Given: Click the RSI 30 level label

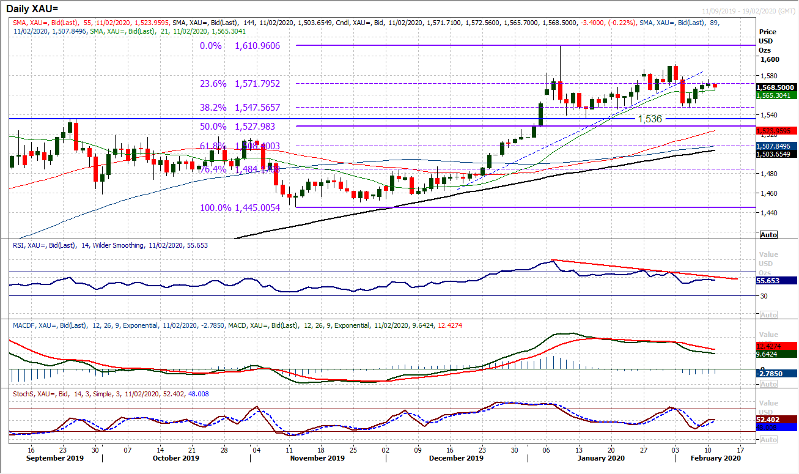Looking at the screenshot, I should coord(764,296).
